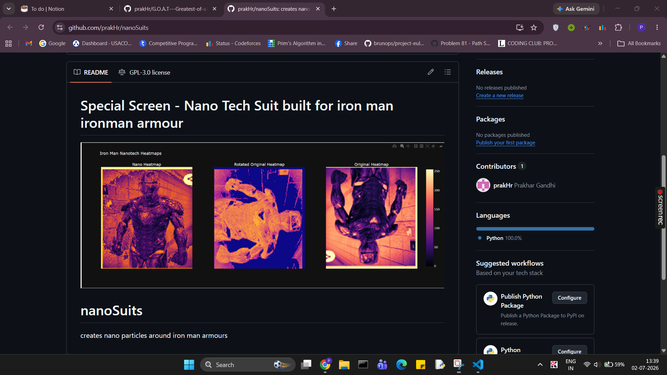
Task: Open the Chrome tab search dropdown
Action: click(x=9, y=9)
